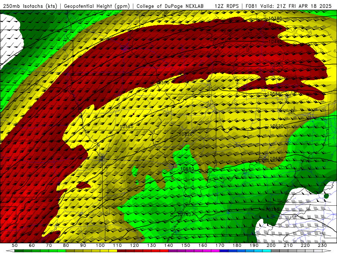Viewport: 337px width, 253px height.
Task: Click the 80 kt value on color scale
Action: pos(66,245)
